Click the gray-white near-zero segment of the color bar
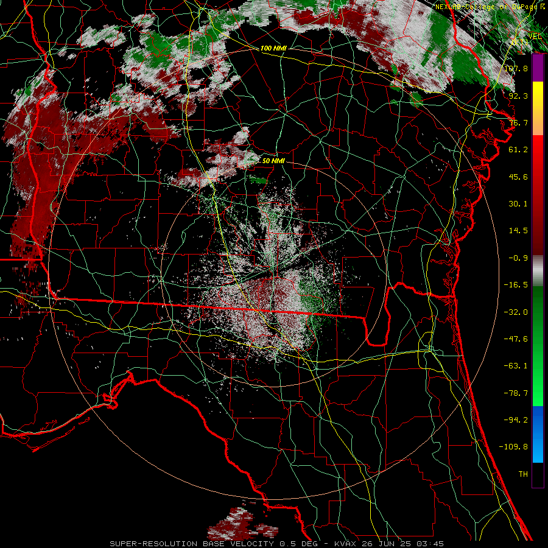Viewport: 548px width, 548px height. 538,271
